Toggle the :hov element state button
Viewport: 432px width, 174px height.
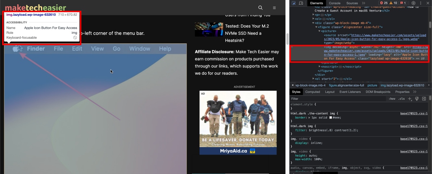point(392,99)
